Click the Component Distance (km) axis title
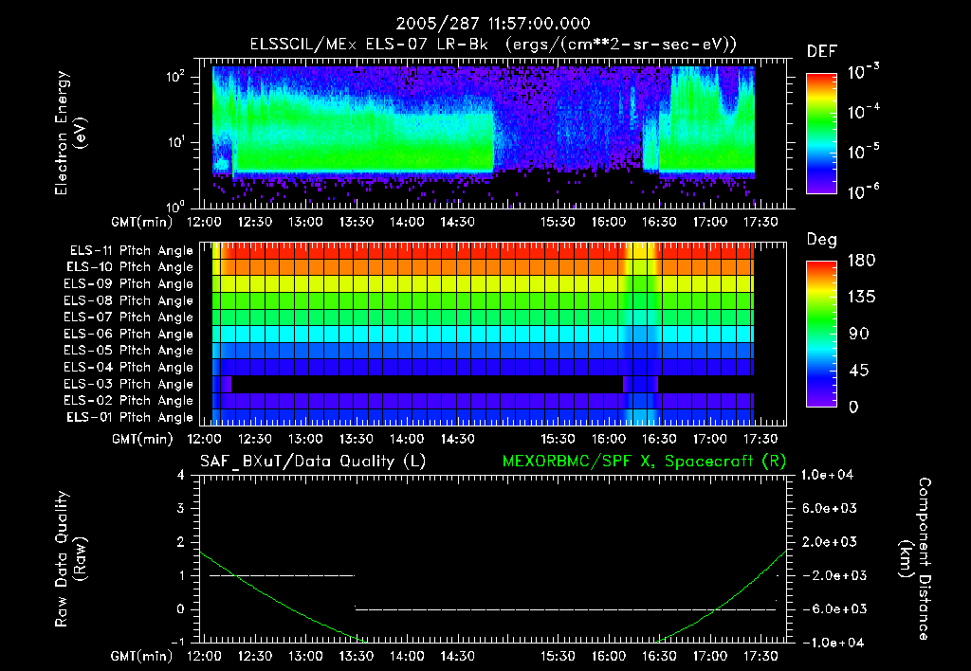 click(x=915, y=559)
